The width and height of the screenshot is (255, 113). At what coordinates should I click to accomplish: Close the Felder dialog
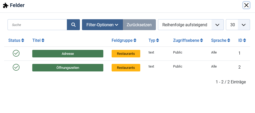(246, 5)
